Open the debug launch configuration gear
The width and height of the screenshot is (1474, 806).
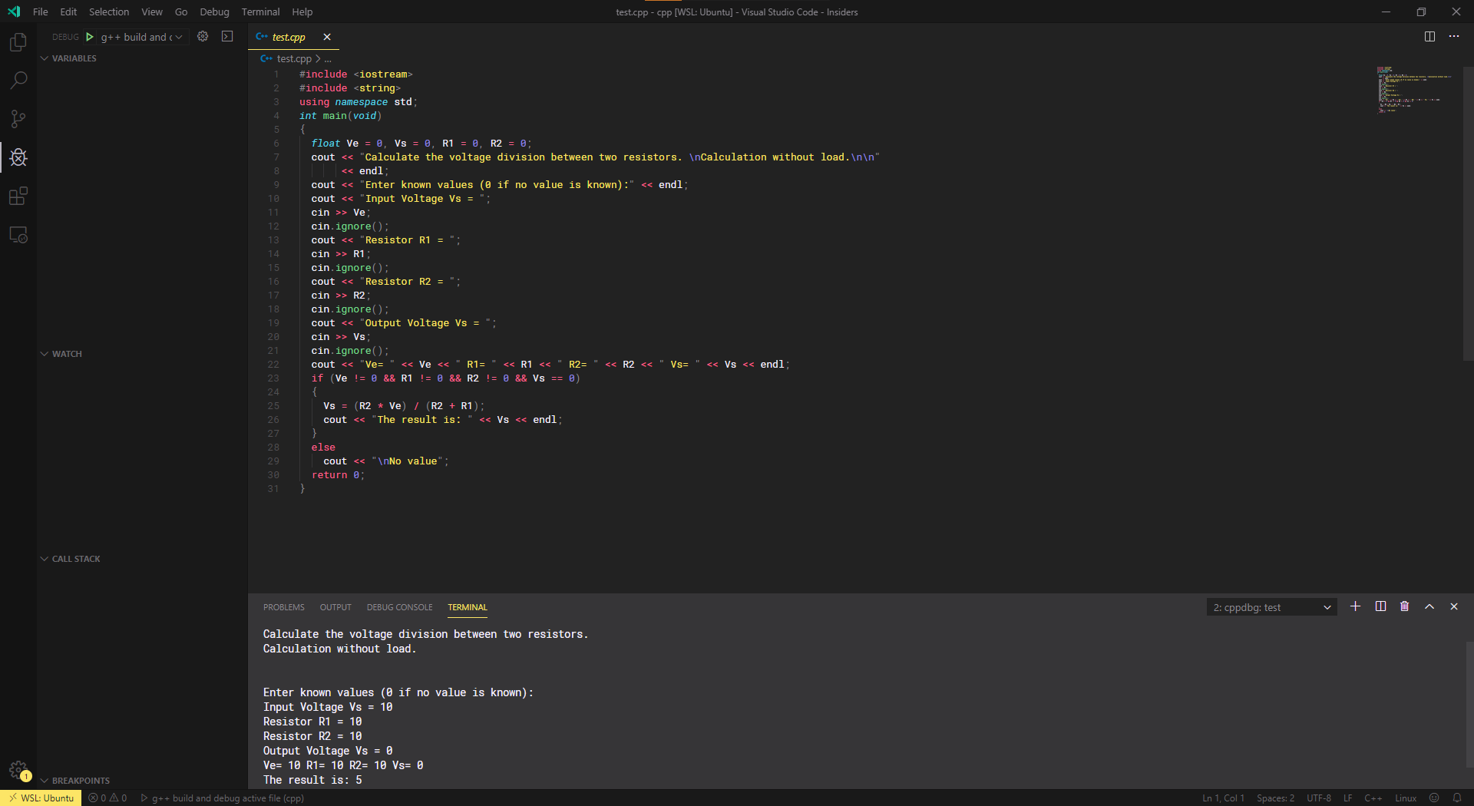click(x=202, y=36)
